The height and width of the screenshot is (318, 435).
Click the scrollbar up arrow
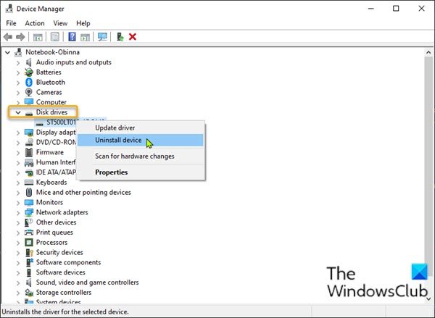click(428, 52)
